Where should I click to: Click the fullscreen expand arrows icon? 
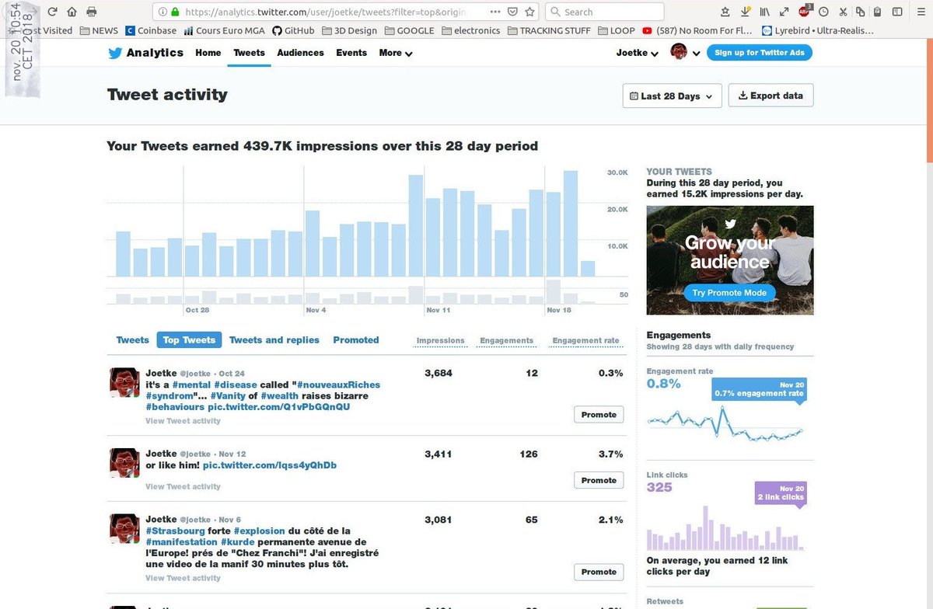[x=784, y=12]
